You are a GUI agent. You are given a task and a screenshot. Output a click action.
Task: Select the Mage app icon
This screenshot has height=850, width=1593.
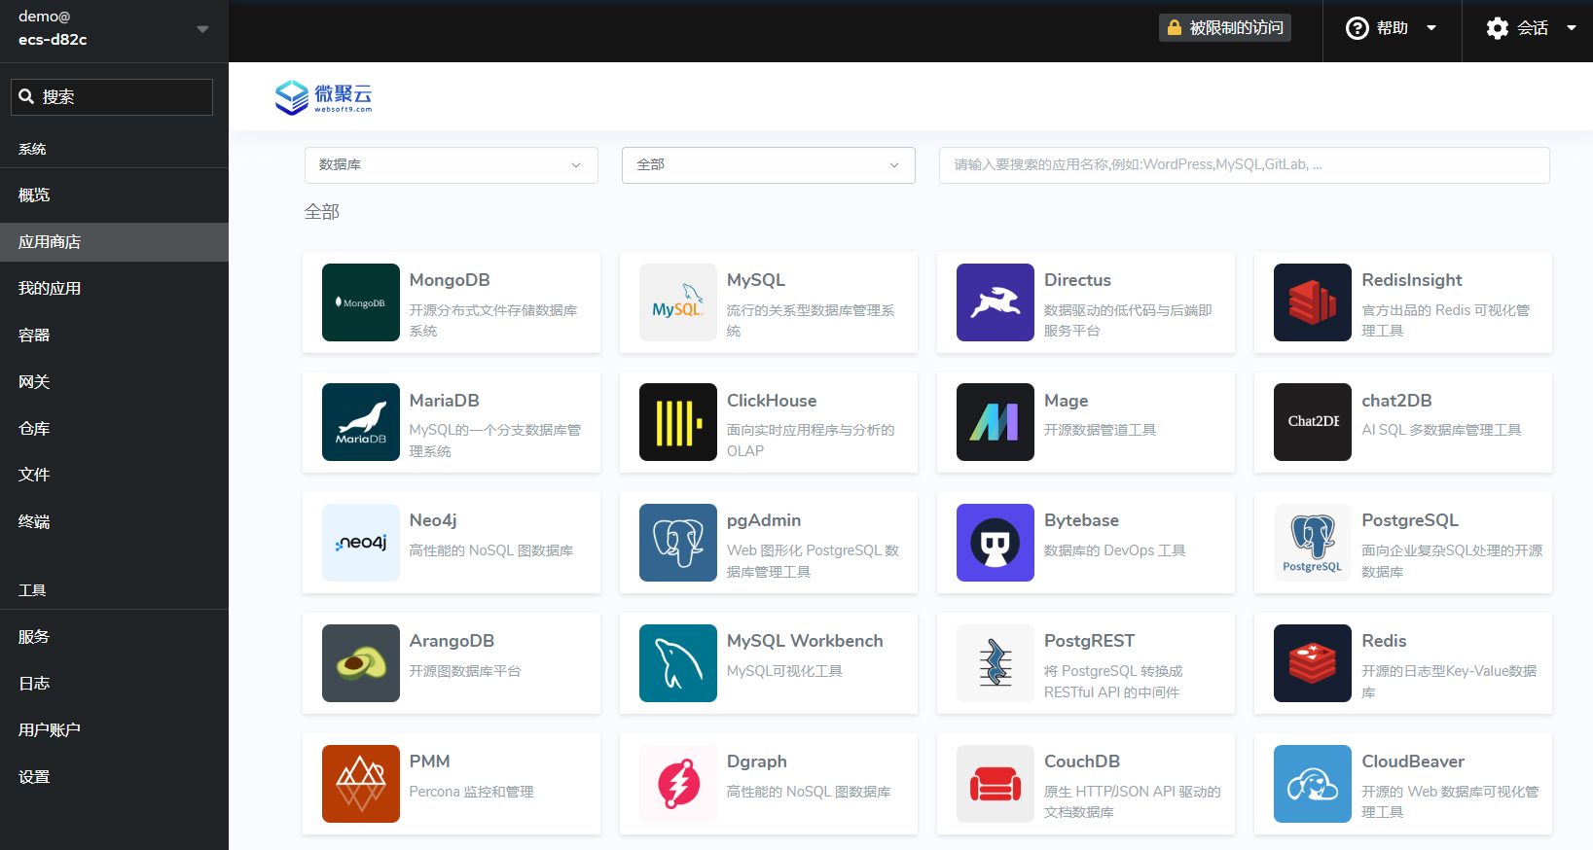coord(995,422)
